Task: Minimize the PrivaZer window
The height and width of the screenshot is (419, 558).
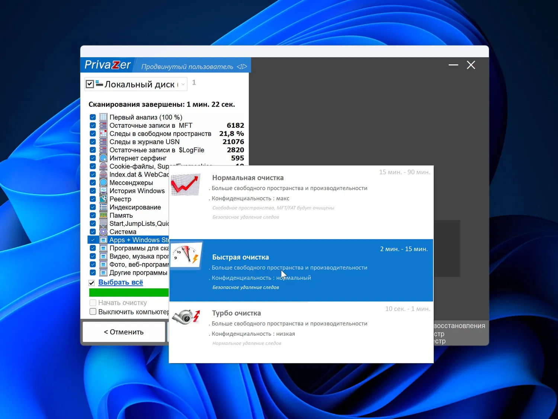Action: tap(453, 65)
